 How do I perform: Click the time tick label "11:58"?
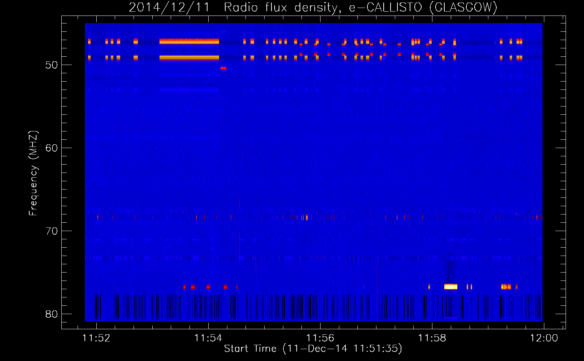[x=432, y=338]
